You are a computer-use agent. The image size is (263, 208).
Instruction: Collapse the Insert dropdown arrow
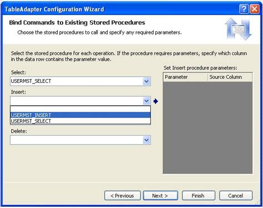point(146,101)
